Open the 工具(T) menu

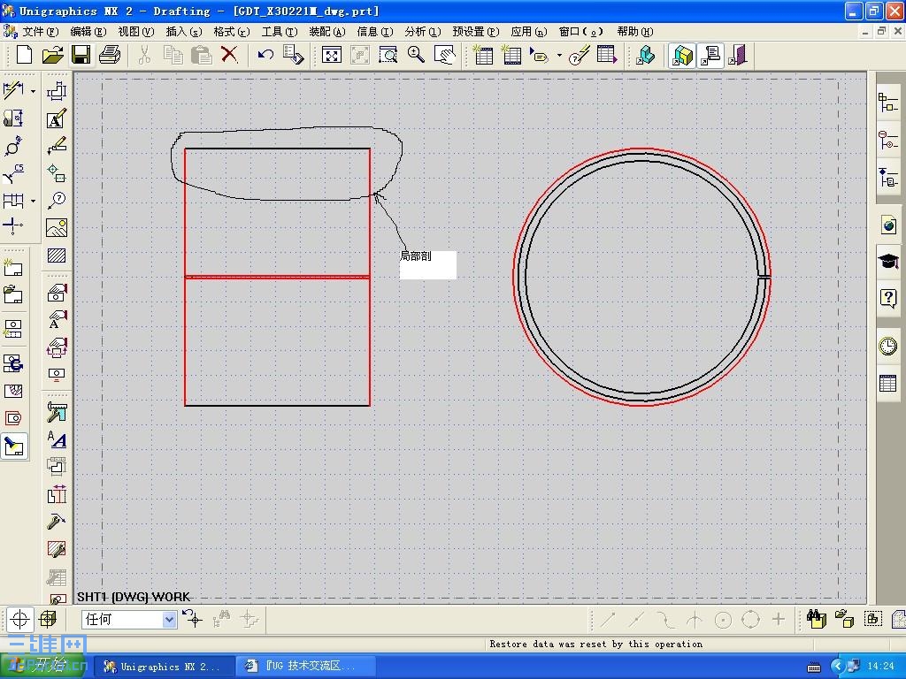pyautogui.click(x=279, y=32)
